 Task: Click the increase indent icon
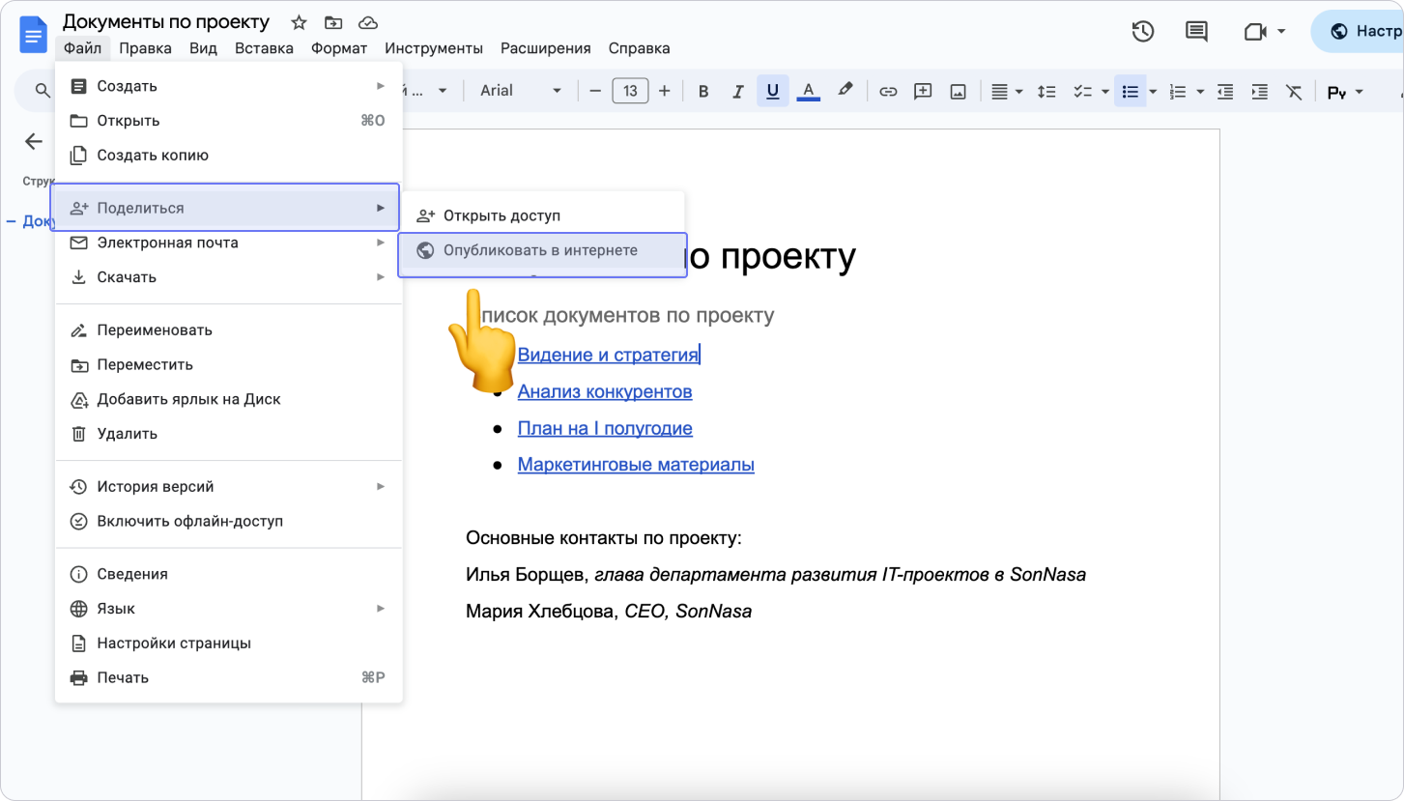click(1259, 91)
